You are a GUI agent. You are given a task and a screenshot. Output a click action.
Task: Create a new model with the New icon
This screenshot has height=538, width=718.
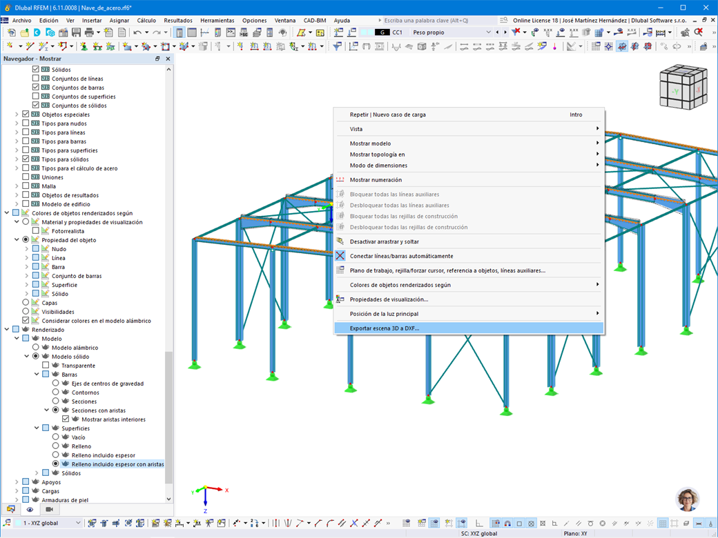click(x=10, y=33)
